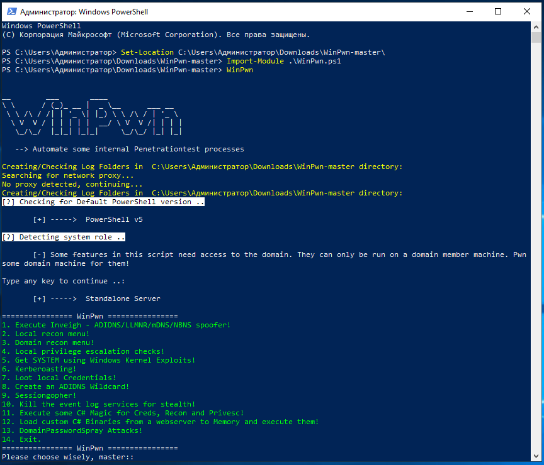Screen dimensions: 544x465
Task: Click the '.\WinPwn.ps1' argument text
Action: click(315, 61)
